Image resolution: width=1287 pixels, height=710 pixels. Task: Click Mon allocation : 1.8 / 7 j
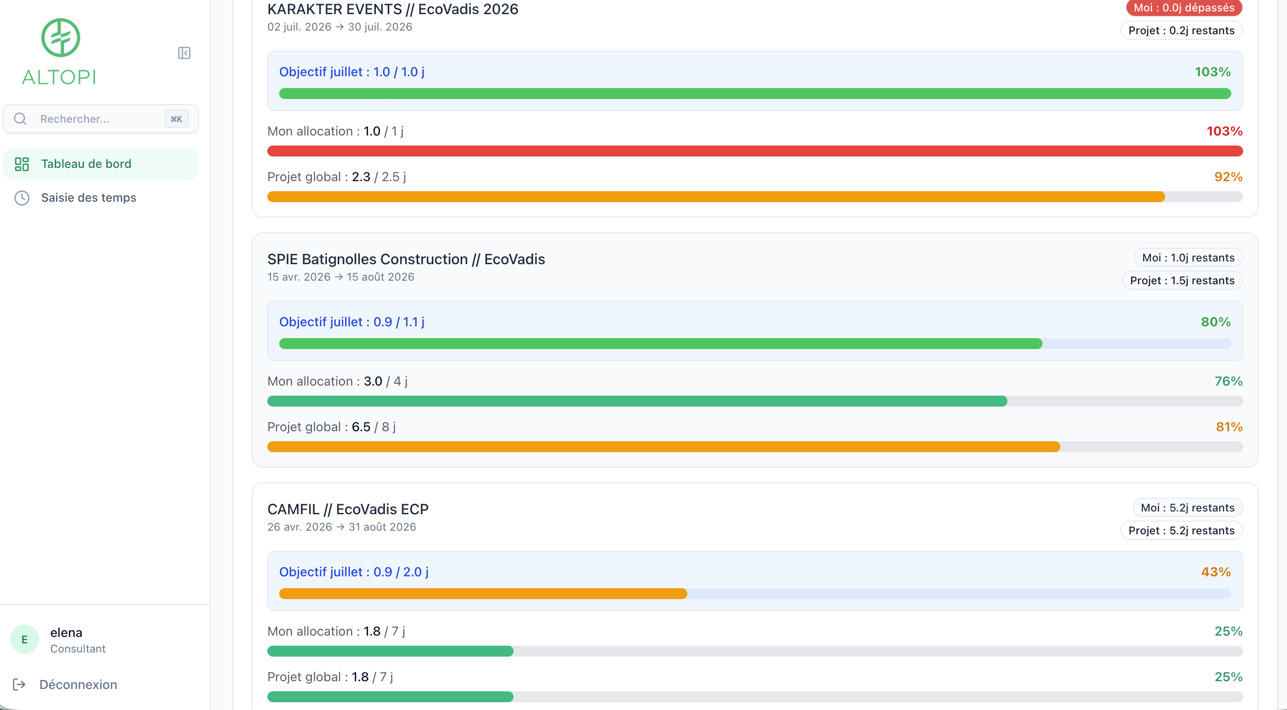tap(336, 631)
